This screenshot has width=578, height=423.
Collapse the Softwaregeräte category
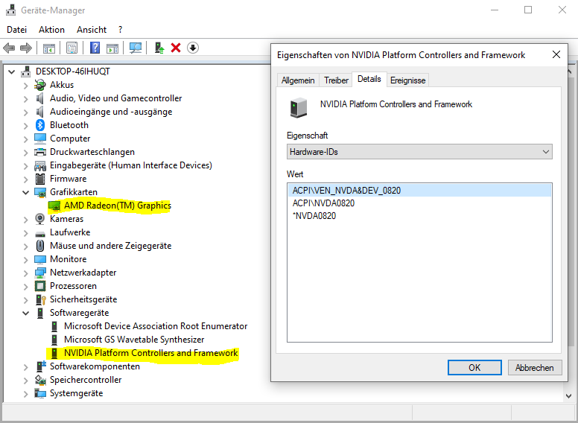pyautogui.click(x=25, y=314)
